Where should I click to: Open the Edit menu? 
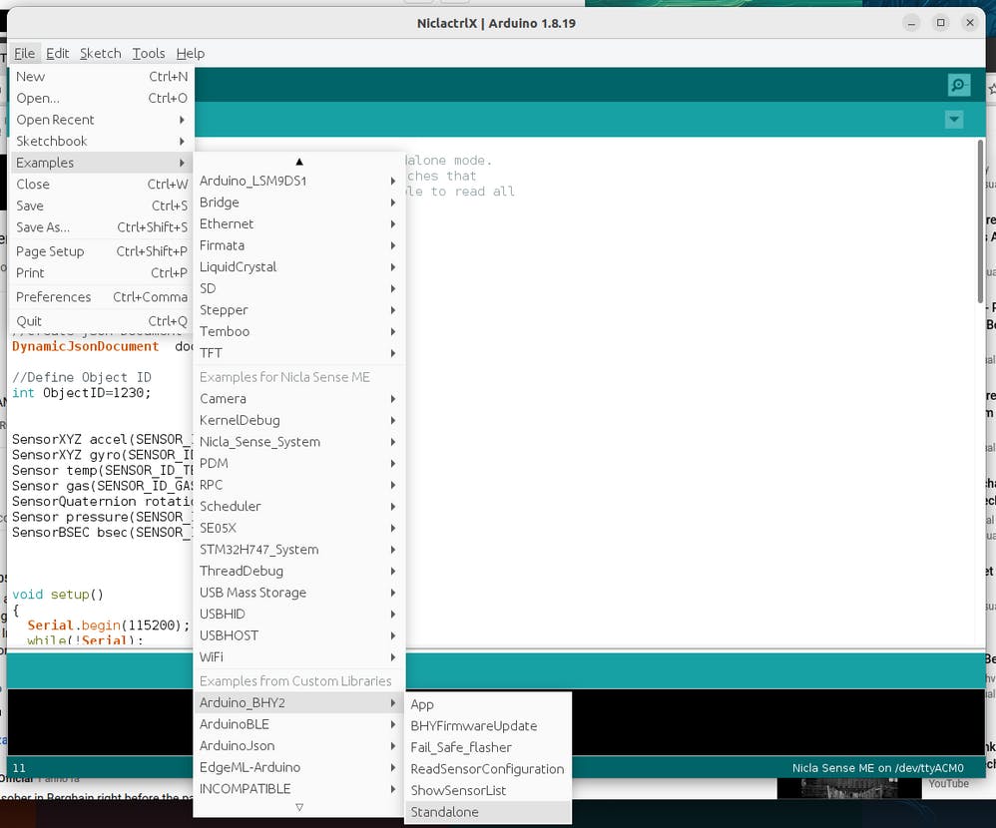pos(57,53)
